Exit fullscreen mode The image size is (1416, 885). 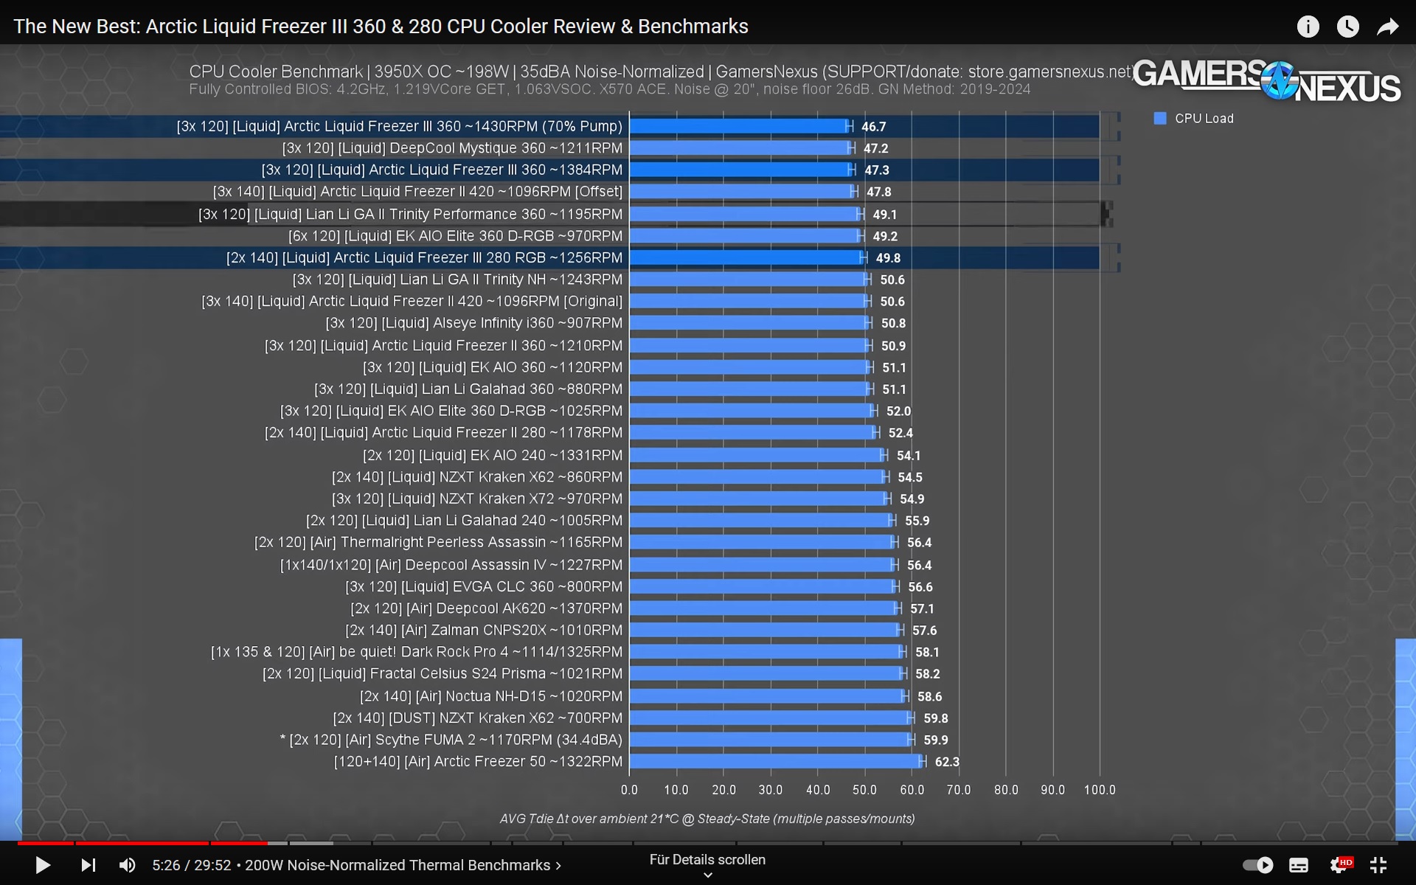click(1378, 864)
